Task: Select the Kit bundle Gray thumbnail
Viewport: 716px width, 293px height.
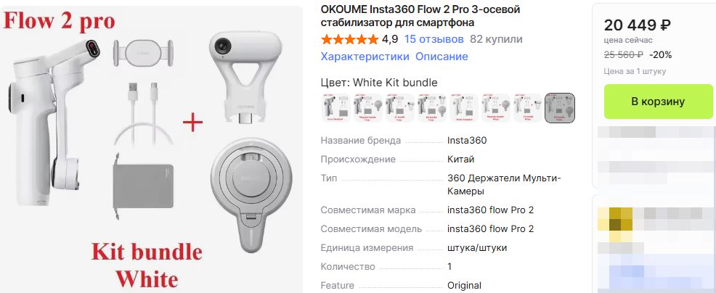Action: [x=432, y=108]
